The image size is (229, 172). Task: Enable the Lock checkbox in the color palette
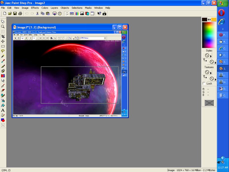[x=204, y=83]
